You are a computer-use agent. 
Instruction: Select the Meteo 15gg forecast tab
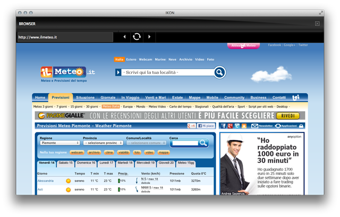click(x=186, y=164)
